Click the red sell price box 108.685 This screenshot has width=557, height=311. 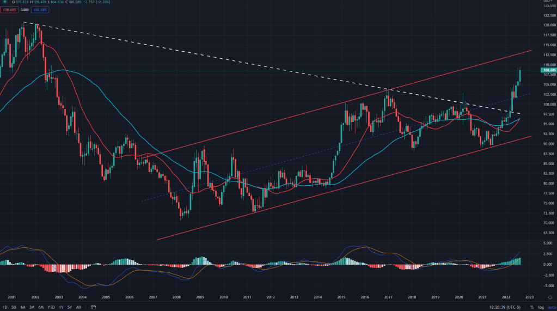[9, 10]
